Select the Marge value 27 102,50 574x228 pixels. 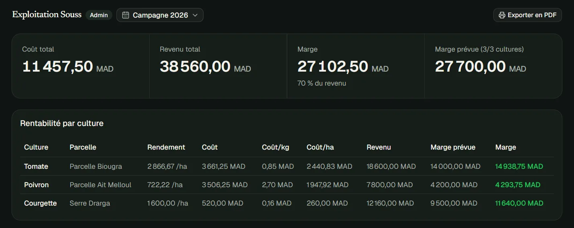333,66
